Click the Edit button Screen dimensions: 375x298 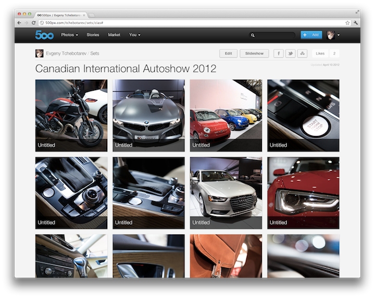tap(229, 53)
